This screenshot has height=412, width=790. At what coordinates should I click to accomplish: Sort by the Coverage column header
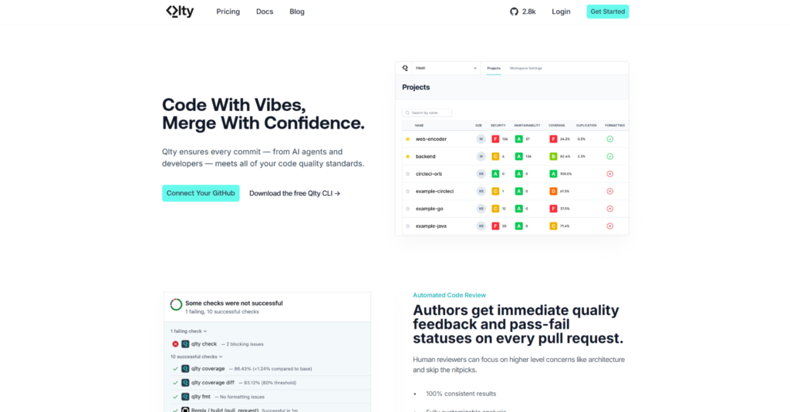[x=557, y=126]
